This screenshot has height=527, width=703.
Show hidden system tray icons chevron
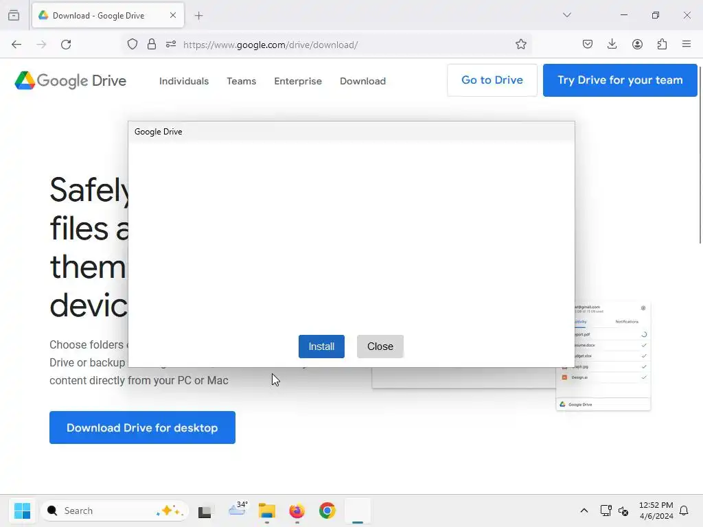click(584, 511)
